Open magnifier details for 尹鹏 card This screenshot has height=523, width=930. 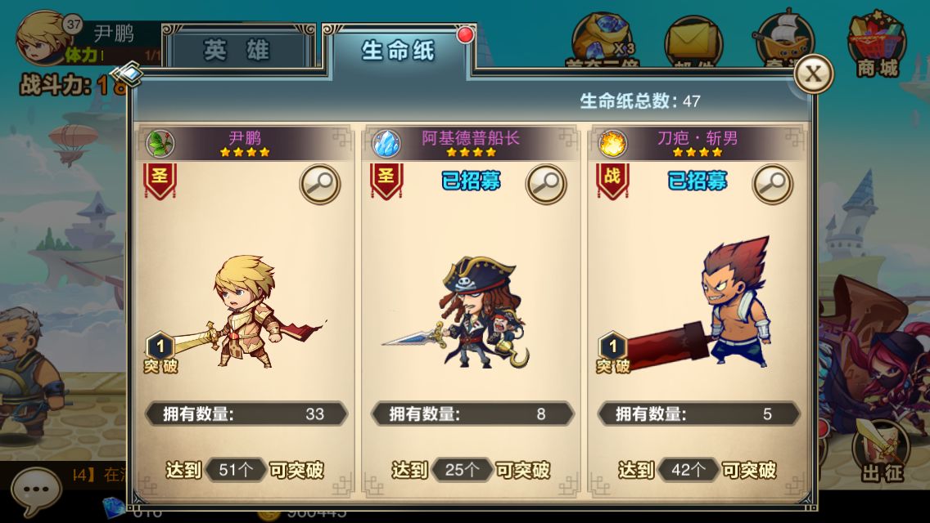tap(319, 184)
